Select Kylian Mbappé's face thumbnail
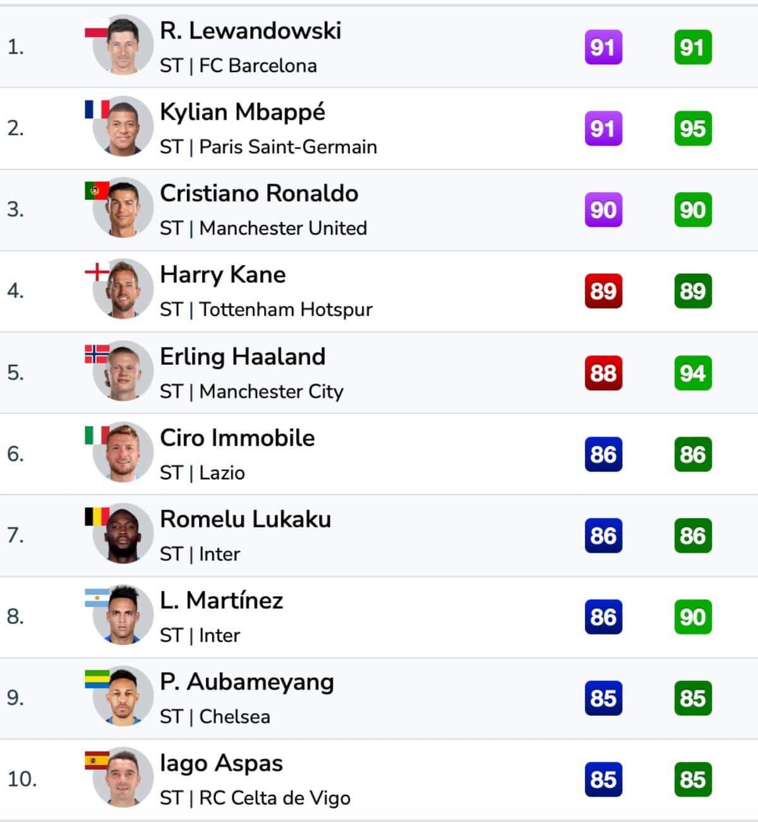Image resolution: width=758 pixels, height=822 pixels. tap(123, 126)
